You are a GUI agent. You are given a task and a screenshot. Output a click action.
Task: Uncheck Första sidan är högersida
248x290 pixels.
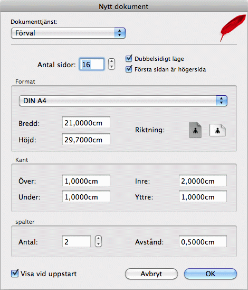coord(129,69)
